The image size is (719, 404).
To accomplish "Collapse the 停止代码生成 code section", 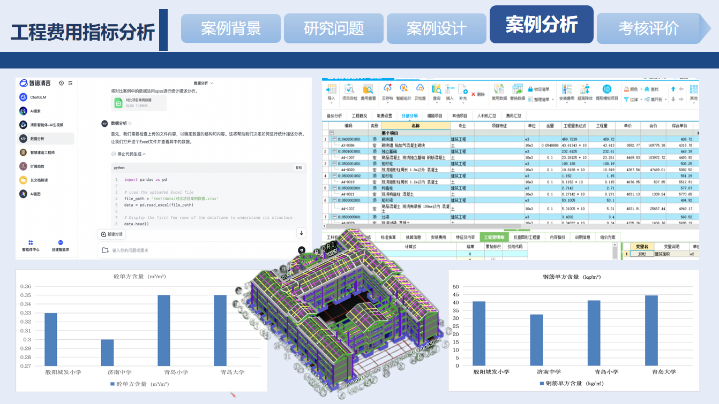I will pos(128,154).
